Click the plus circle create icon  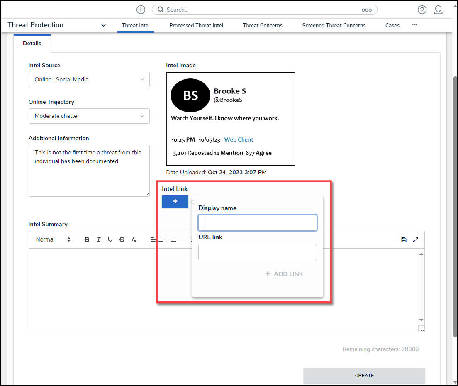[x=141, y=10]
